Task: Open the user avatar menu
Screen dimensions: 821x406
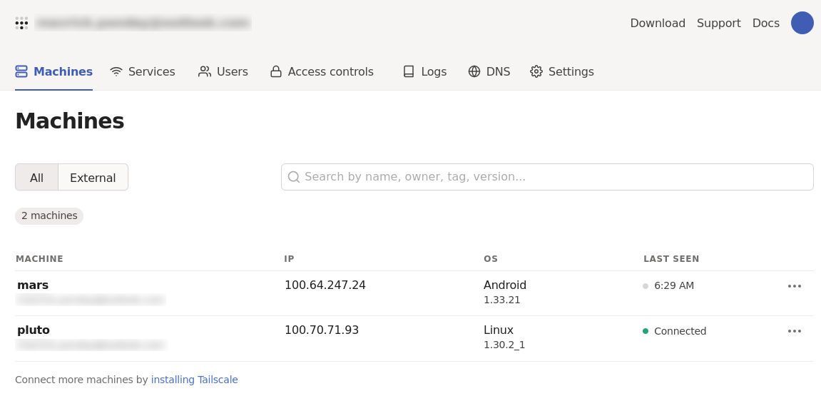Action: point(802,23)
